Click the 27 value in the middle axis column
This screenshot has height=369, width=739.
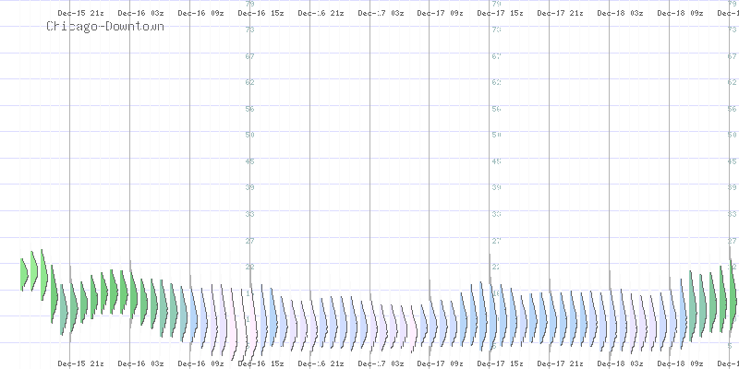496,241
